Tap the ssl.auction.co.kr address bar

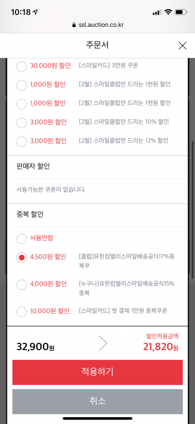(x=97, y=25)
